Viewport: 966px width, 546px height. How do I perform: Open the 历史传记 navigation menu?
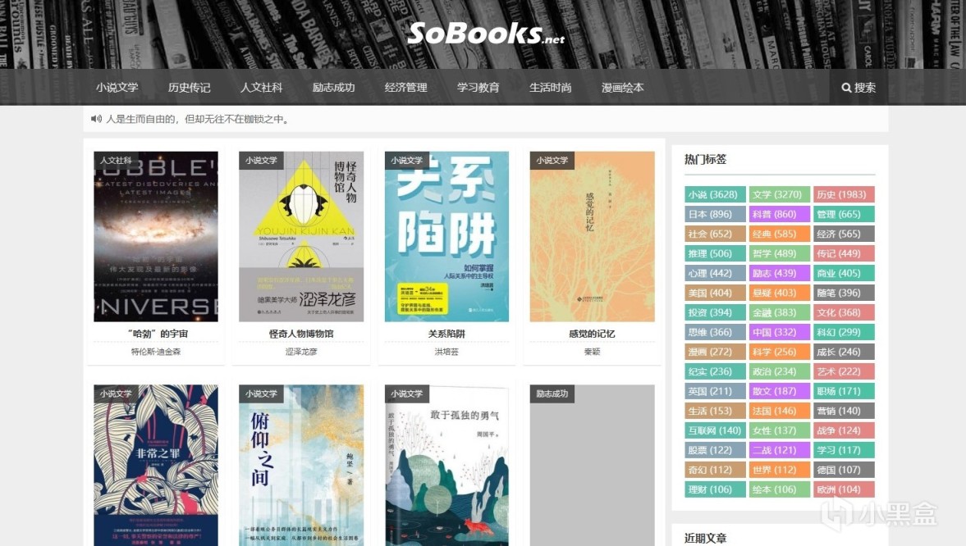point(189,88)
